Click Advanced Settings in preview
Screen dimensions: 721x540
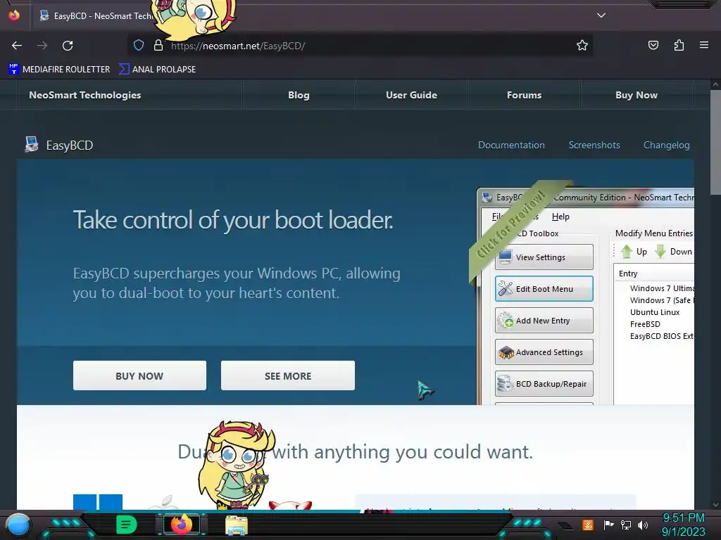click(x=544, y=352)
